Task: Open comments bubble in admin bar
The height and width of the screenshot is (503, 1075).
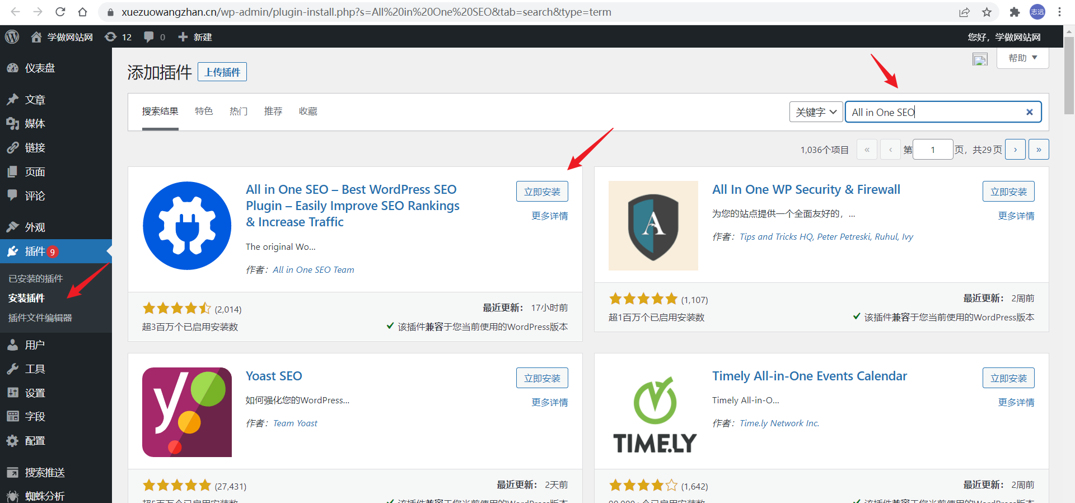Action: pos(155,37)
